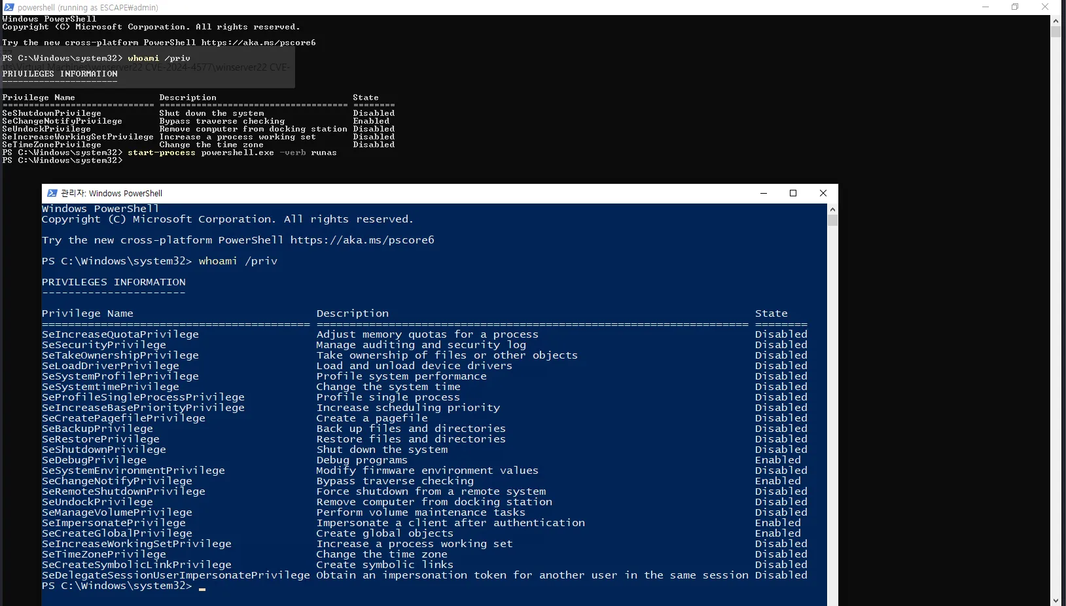1066x606 pixels.
Task: Click SeTimeZonePrivilege in the outer window
Action: (x=52, y=145)
